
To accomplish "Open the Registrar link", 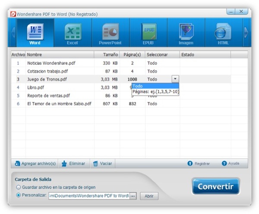I will 199,164.
